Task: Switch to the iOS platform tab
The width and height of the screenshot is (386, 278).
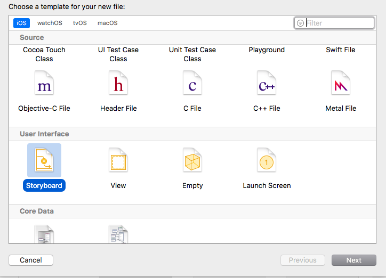Action: (x=22, y=23)
